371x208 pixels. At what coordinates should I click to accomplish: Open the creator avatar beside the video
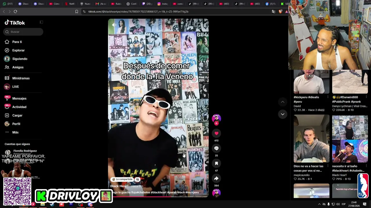pyautogui.click(x=216, y=118)
